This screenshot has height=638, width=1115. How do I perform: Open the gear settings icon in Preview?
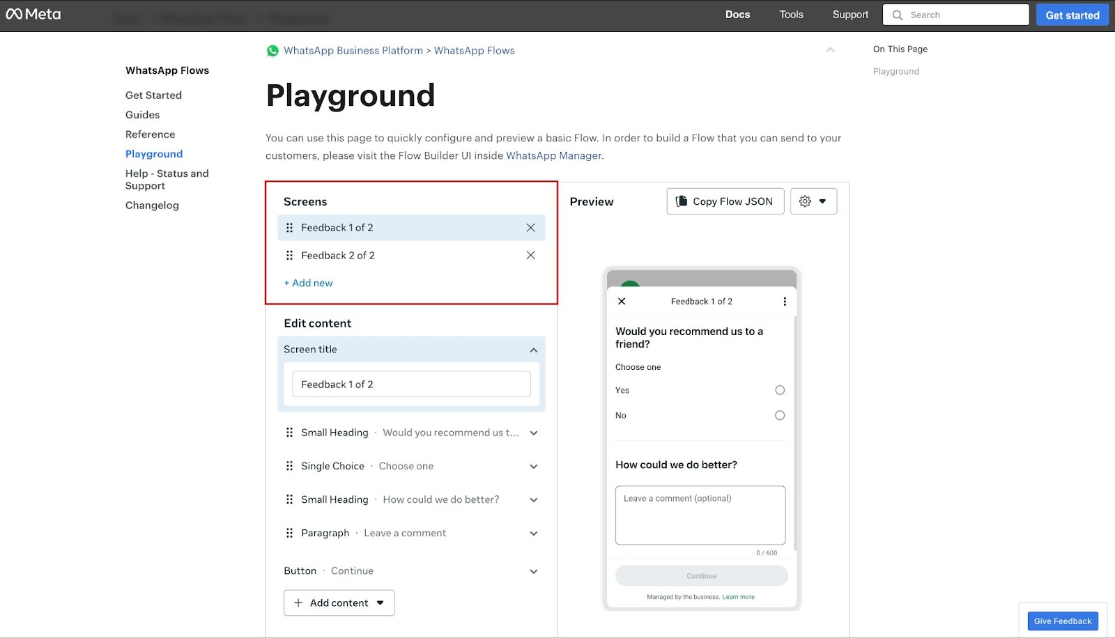pos(805,201)
